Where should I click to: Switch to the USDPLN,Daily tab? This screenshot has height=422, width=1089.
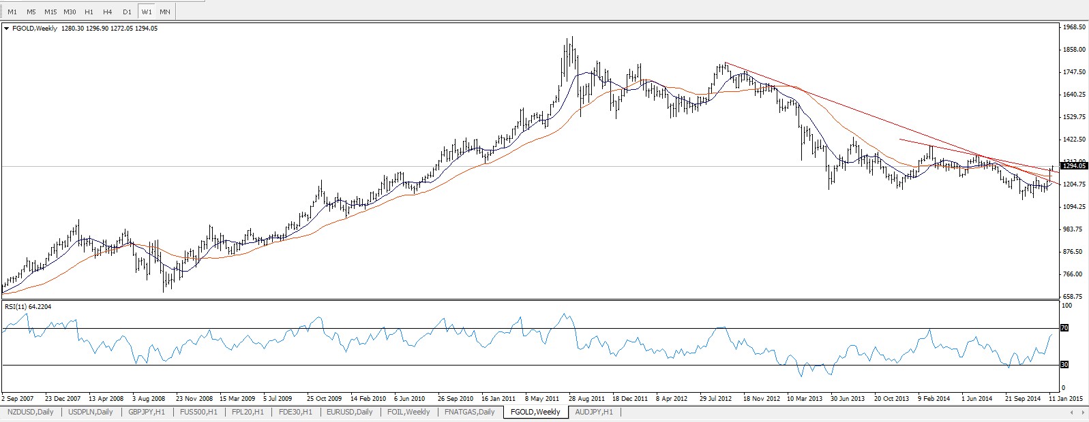[91, 412]
